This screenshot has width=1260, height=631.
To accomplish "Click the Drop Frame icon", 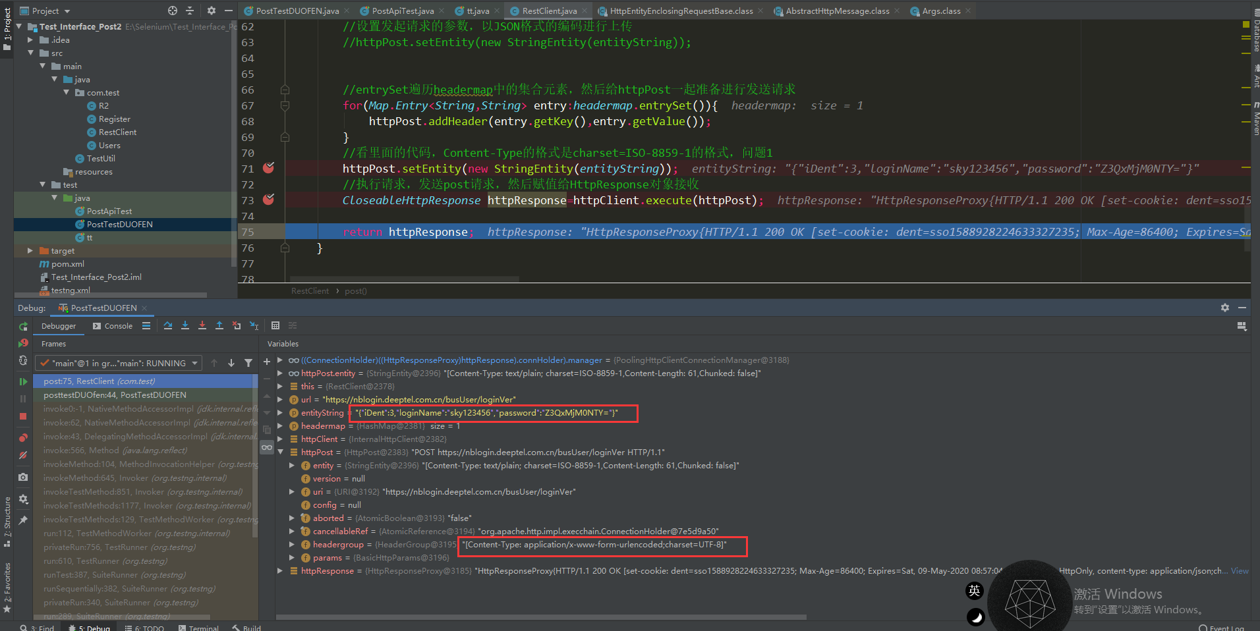I will (x=237, y=325).
